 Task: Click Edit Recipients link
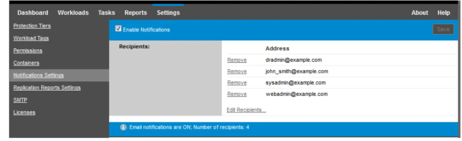click(246, 110)
